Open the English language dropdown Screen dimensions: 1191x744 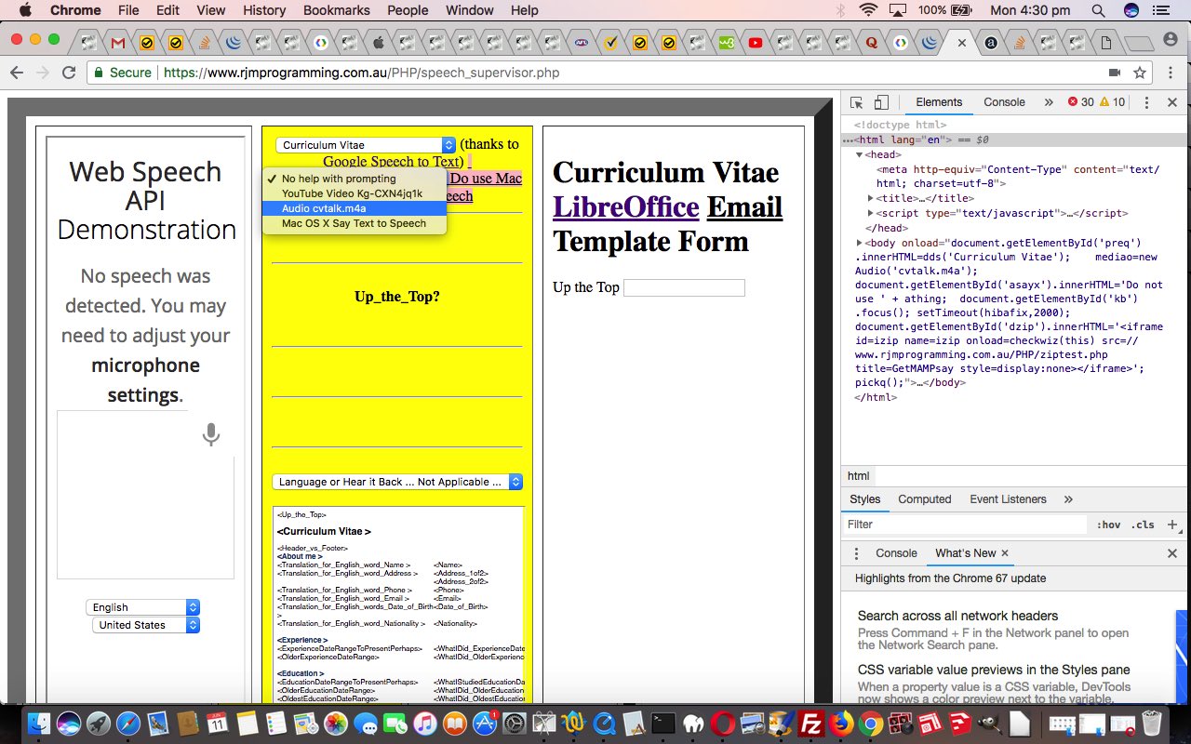[x=142, y=607]
